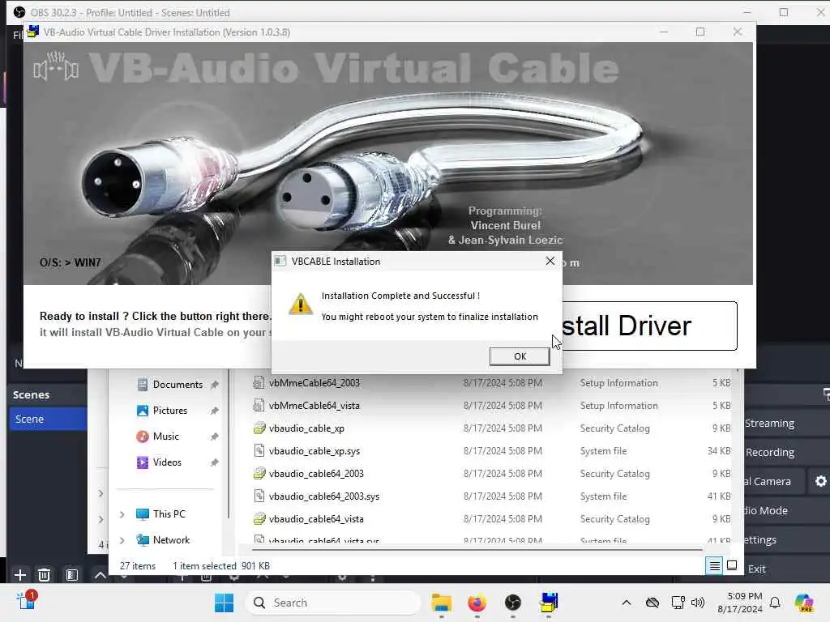Click the pin icon beside Music
The height and width of the screenshot is (622, 830).
tap(214, 437)
